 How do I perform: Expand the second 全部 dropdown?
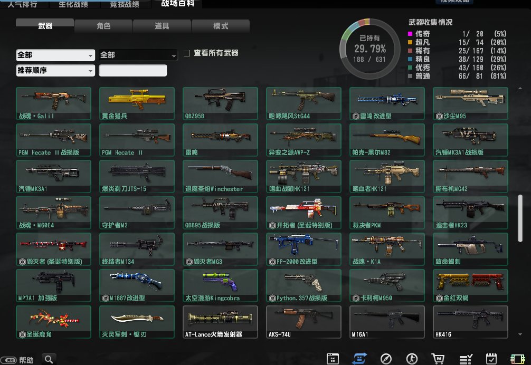[137, 55]
